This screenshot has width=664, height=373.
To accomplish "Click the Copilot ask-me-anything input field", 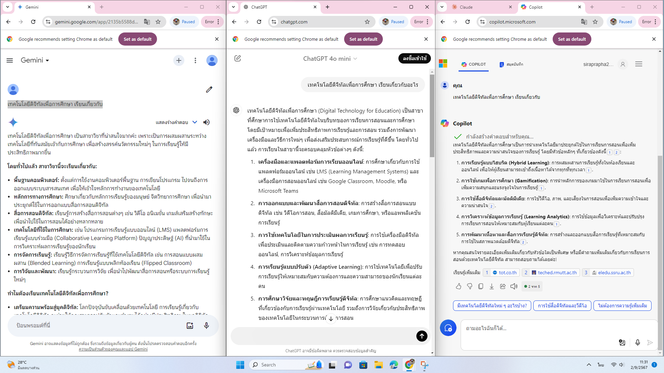I will pos(539,328).
